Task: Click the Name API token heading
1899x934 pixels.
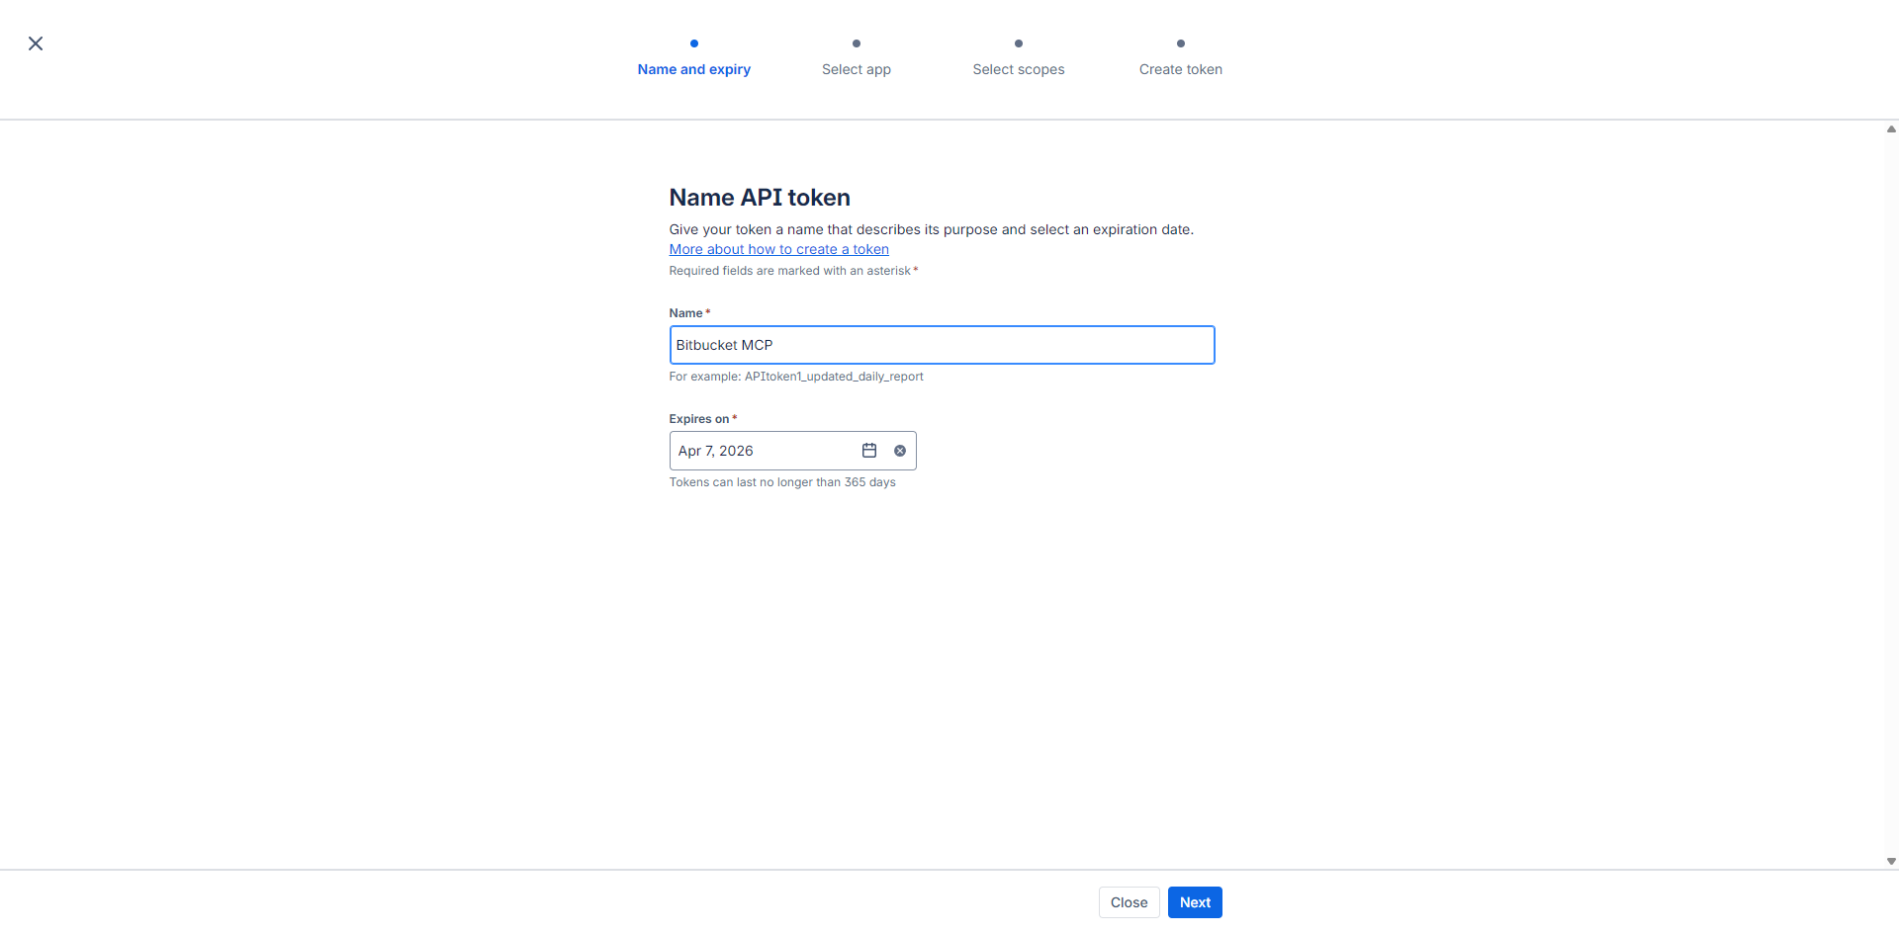Action: (x=760, y=198)
